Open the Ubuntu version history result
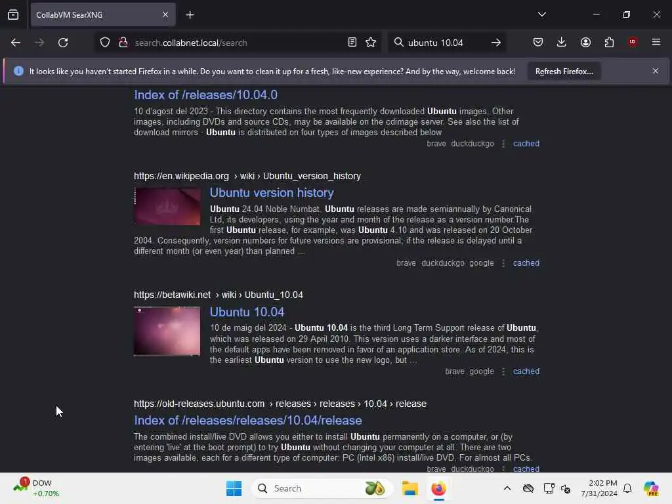This screenshot has width=672, height=504. [x=272, y=193]
